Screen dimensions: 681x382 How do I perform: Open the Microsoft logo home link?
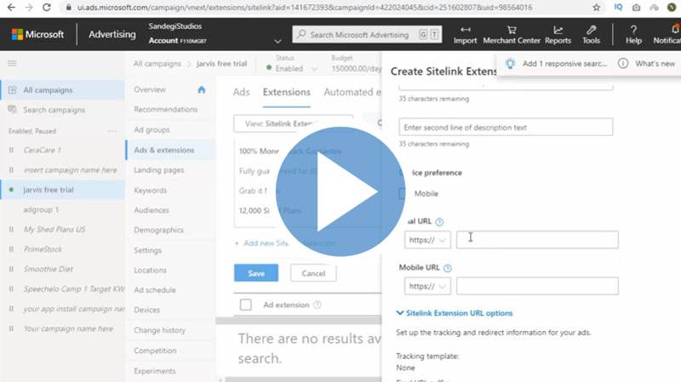tap(37, 34)
